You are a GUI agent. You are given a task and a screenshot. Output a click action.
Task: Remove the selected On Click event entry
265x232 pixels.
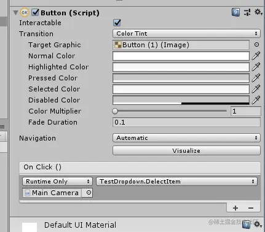[x=251, y=208]
